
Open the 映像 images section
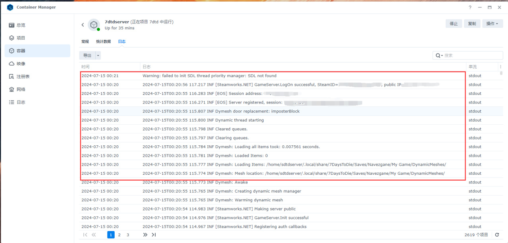pyautogui.click(x=37, y=64)
